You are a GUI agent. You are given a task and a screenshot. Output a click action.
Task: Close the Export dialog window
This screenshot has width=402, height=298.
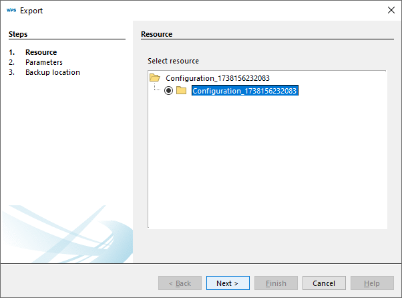coord(391,10)
